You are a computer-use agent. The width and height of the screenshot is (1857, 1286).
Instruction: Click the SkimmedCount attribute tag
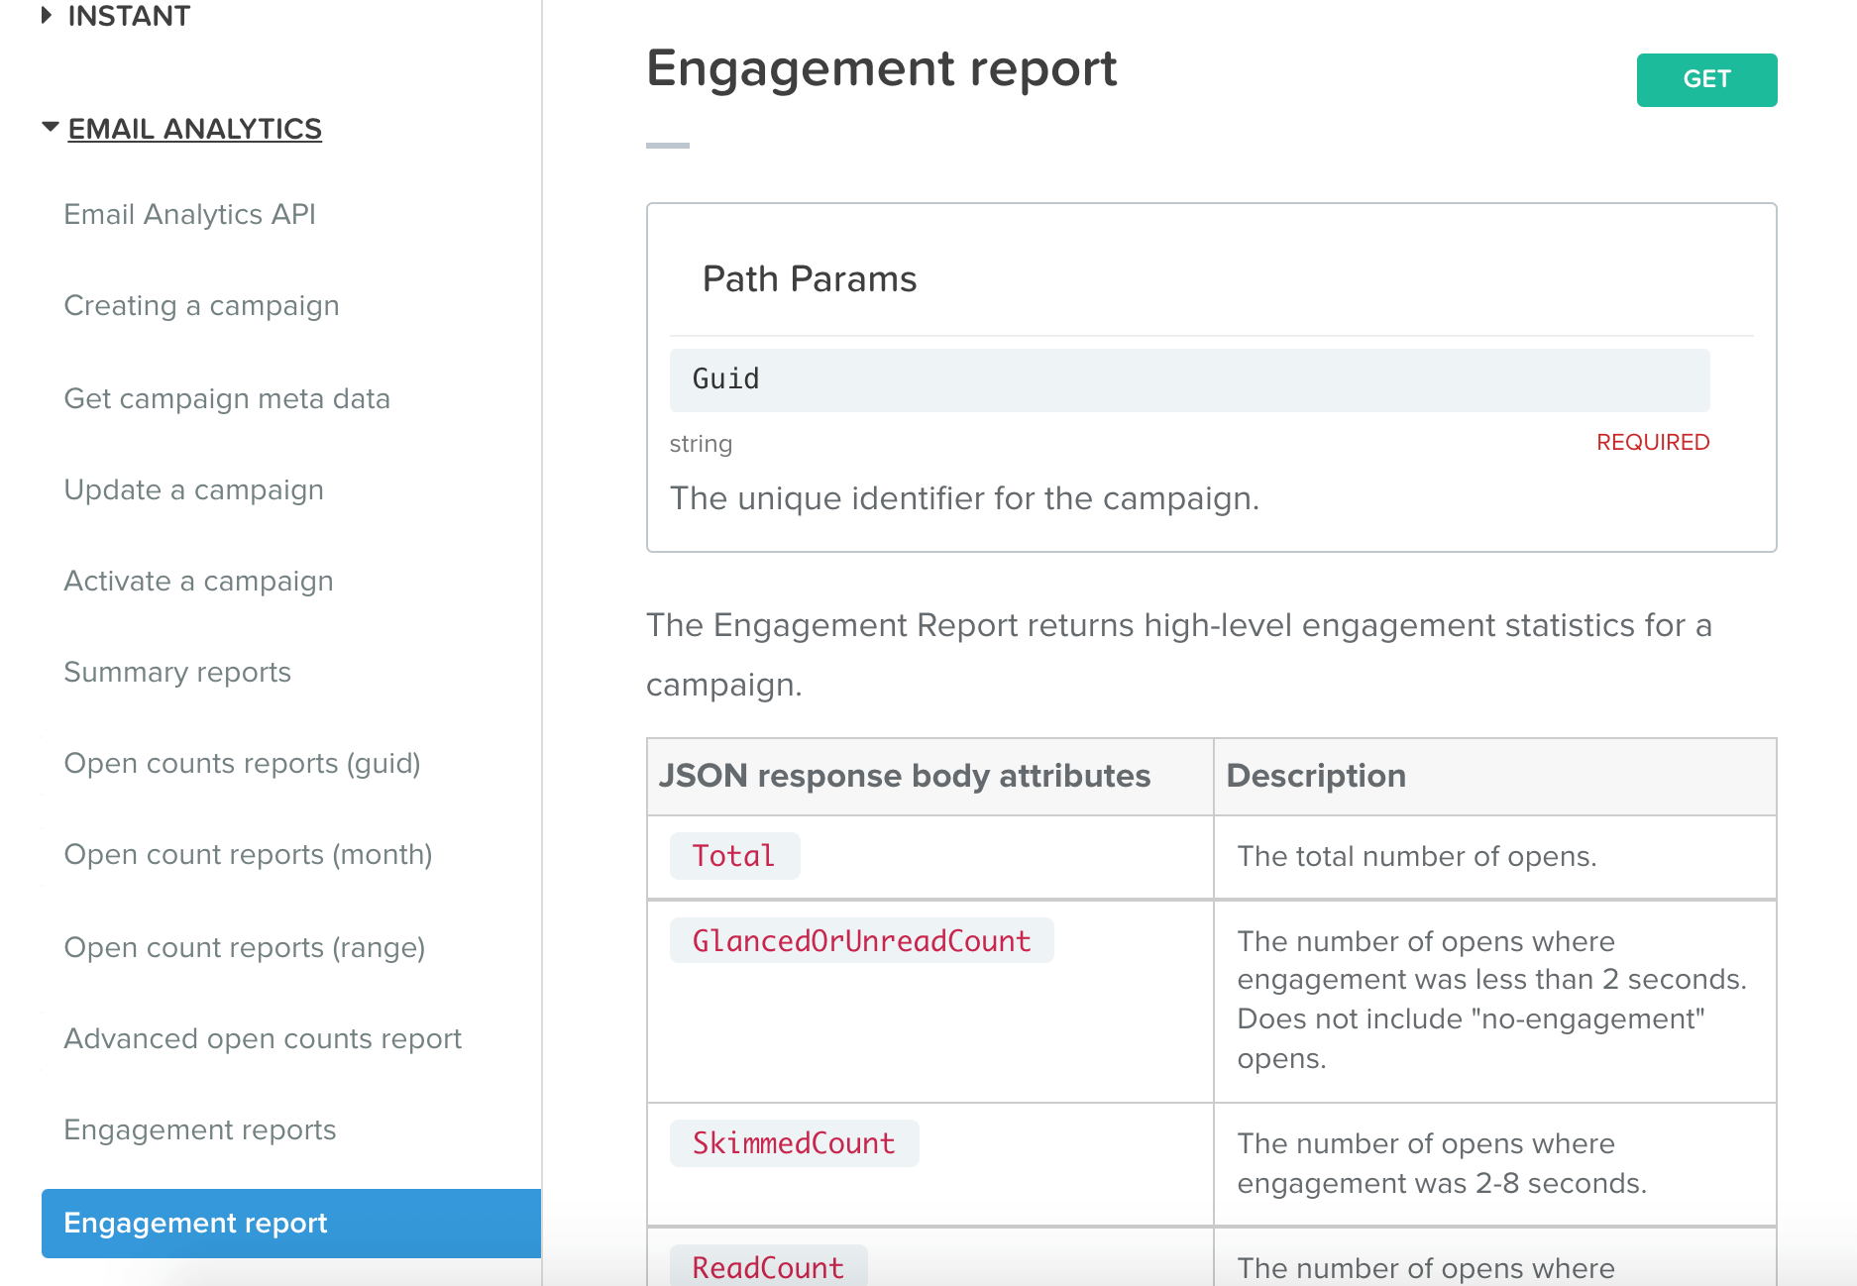[x=794, y=1143]
